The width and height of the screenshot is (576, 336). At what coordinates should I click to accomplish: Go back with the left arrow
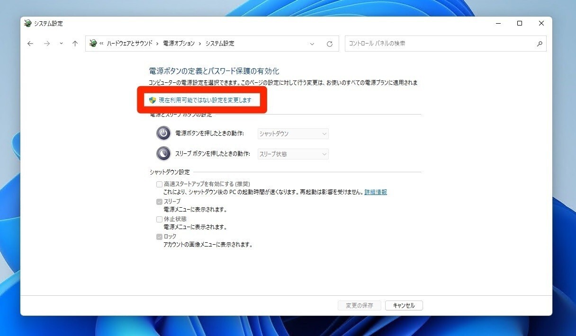30,44
